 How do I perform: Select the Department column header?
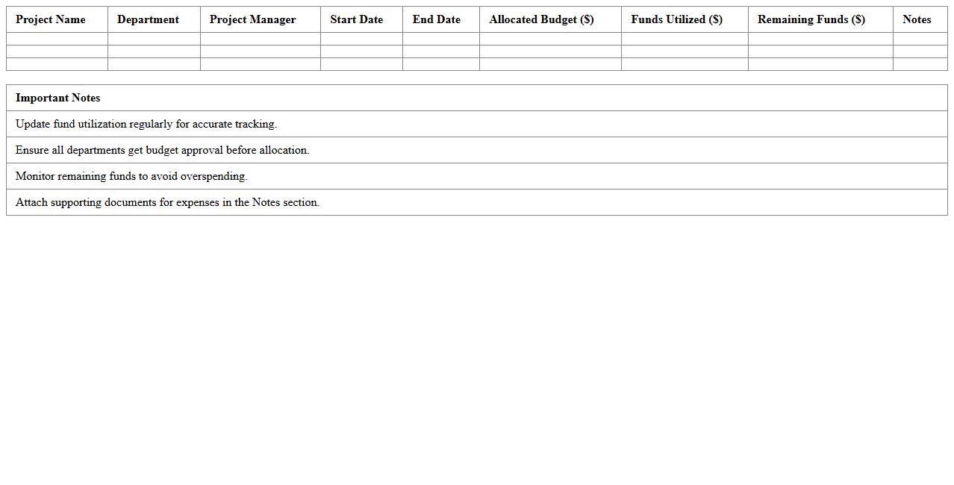148,19
